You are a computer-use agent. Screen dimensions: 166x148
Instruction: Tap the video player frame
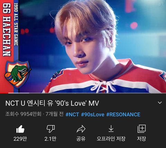point(83,46)
